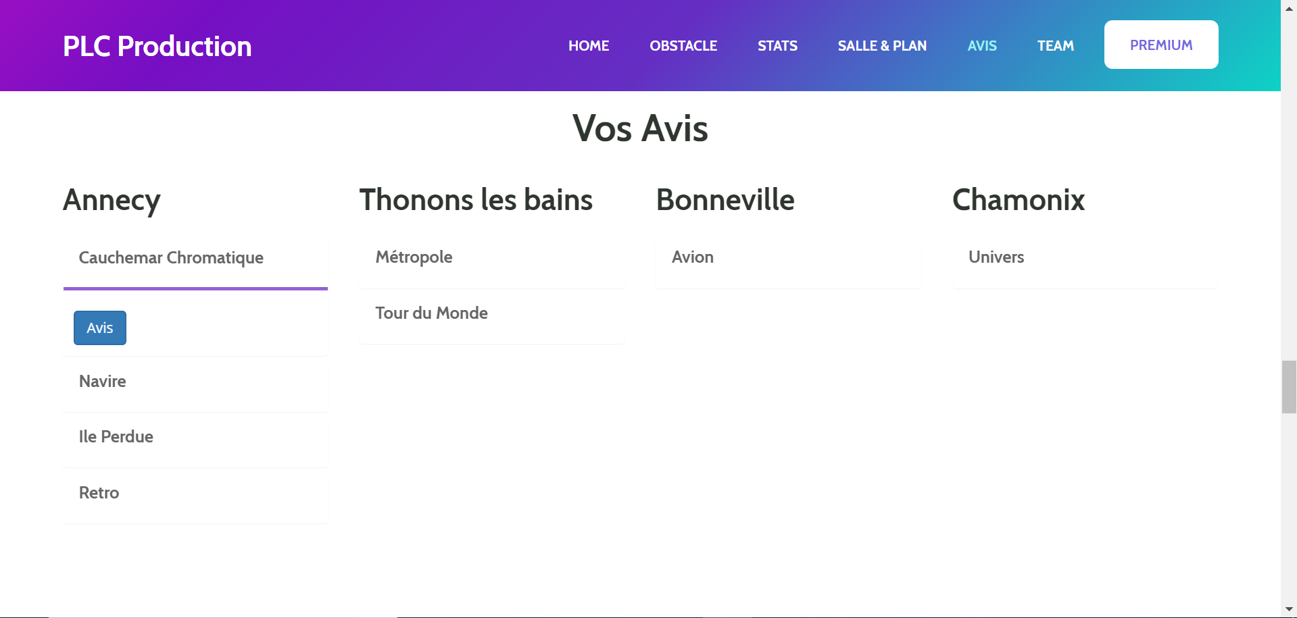Open the HOME menu item
Screen dimensions: 1297x618
point(589,46)
